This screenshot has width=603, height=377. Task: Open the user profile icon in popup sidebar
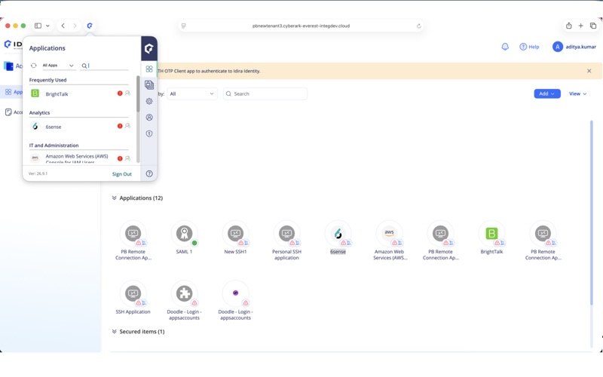pos(149,118)
